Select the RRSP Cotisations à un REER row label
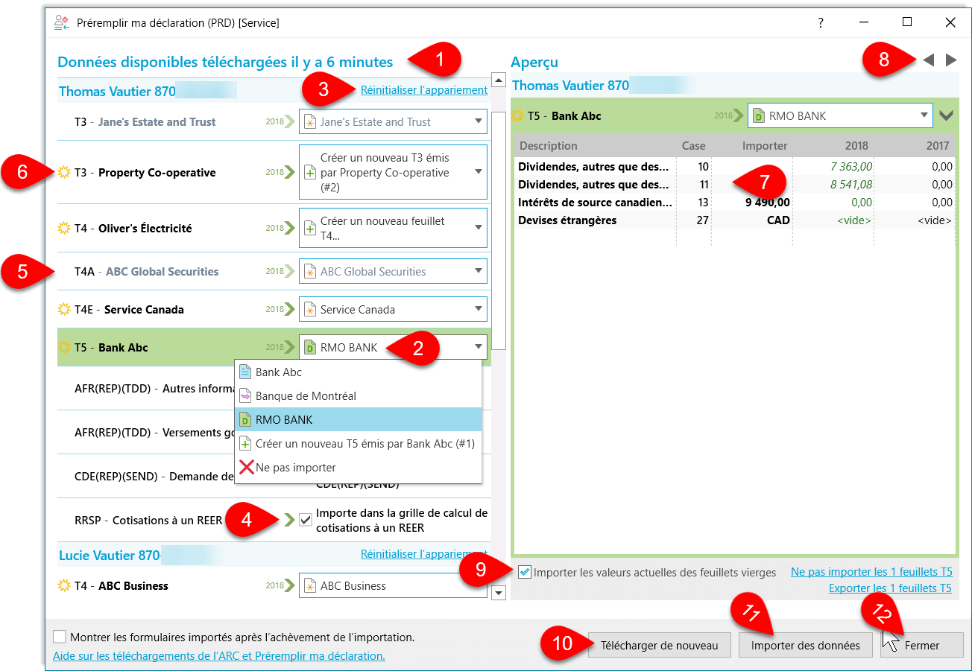The width and height of the screenshot is (972, 671). [148, 520]
